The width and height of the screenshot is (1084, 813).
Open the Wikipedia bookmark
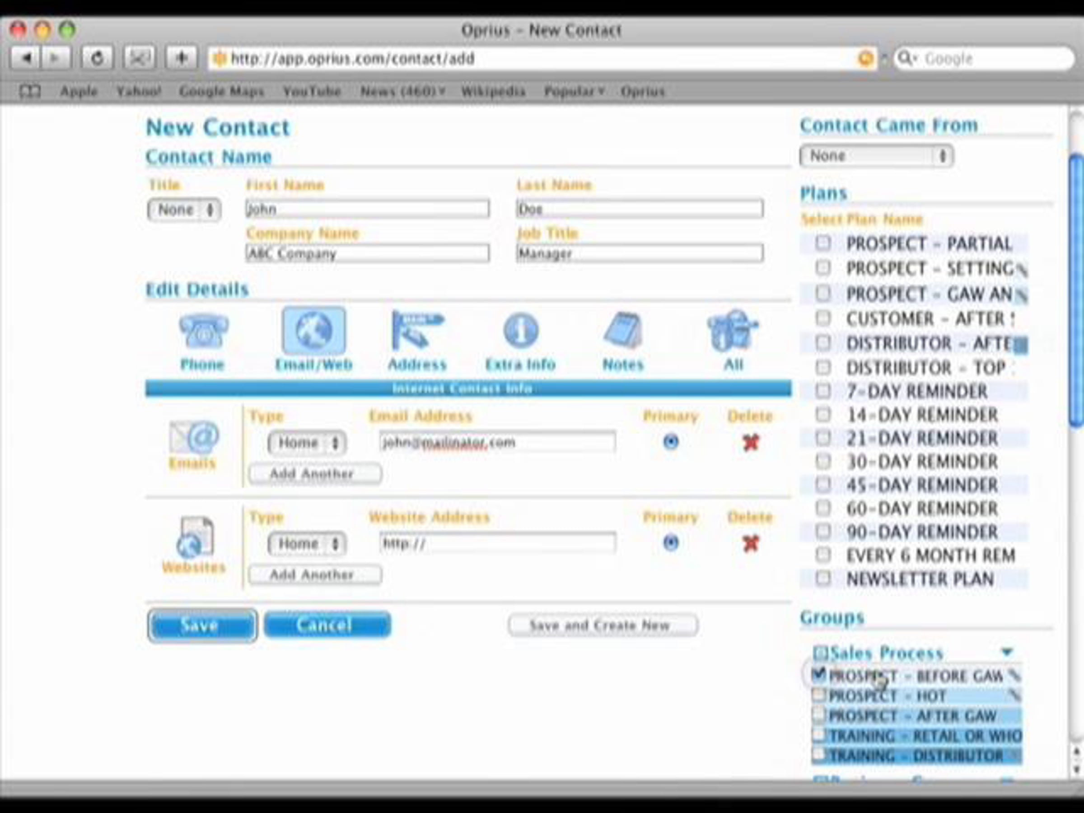pyautogui.click(x=493, y=91)
